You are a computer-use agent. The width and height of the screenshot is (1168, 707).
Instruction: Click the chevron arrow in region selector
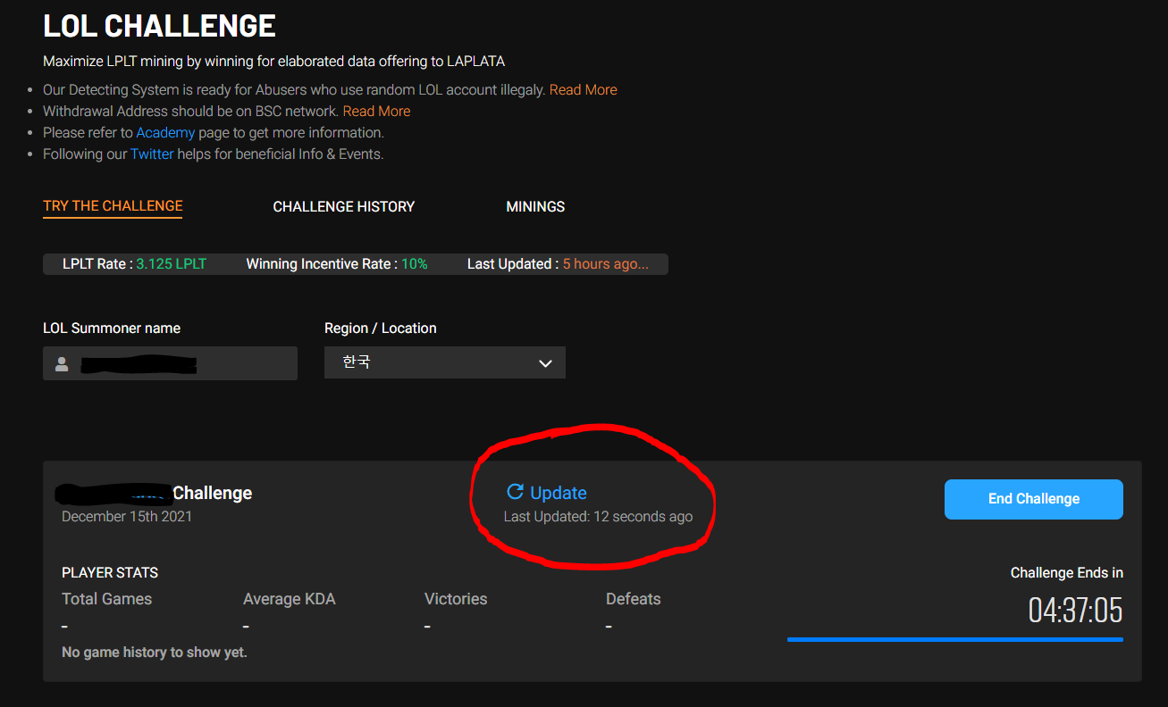coord(545,364)
